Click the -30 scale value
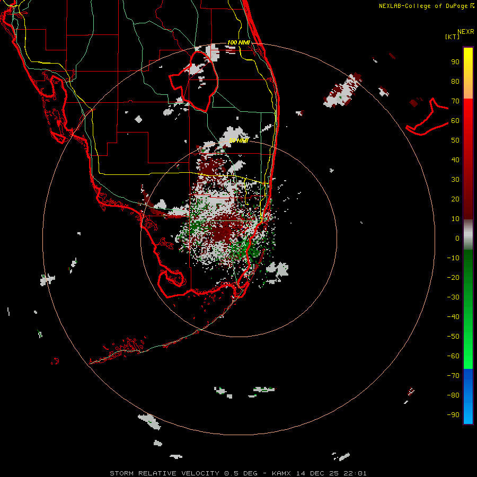 (453, 297)
